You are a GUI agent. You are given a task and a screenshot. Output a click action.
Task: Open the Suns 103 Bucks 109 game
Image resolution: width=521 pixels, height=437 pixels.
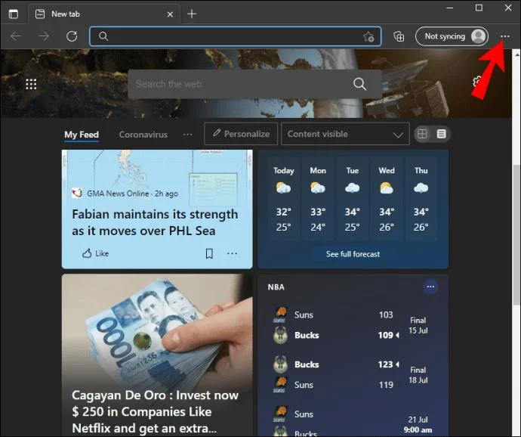[x=353, y=325]
